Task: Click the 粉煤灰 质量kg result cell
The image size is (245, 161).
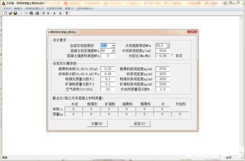Action: pyautogui.click(x=91, y=114)
